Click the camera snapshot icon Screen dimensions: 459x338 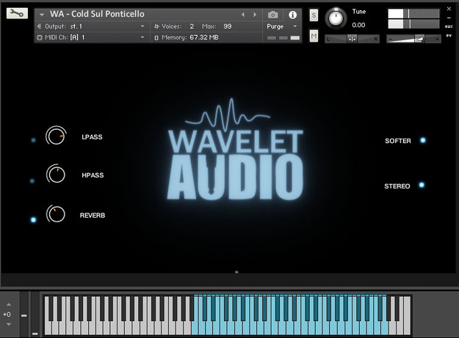click(x=272, y=15)
